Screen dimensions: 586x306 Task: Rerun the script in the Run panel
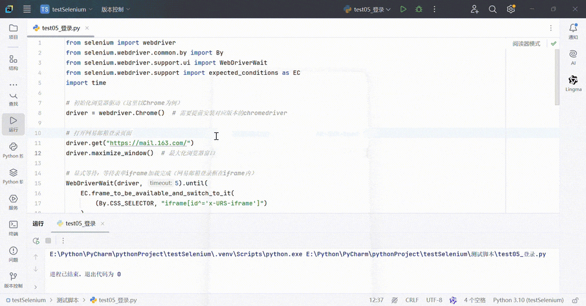(36, 240)
